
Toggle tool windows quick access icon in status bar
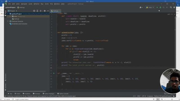pyautogui.click(x=5, y=96)
